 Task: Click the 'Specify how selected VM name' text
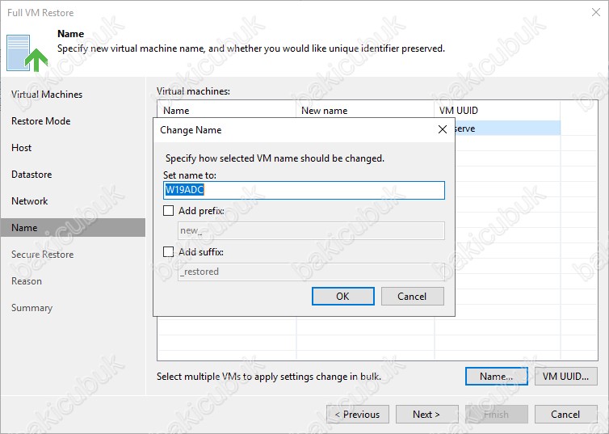coord(275,158)
